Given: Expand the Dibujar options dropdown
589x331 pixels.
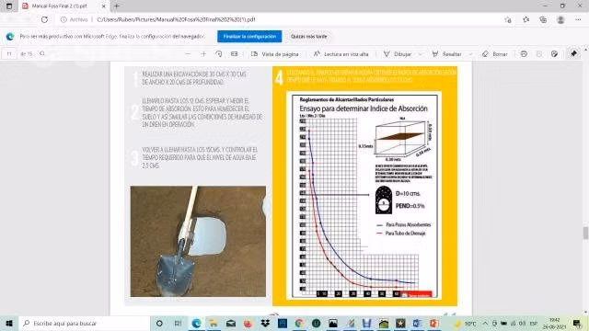Looking at the screenshot, I should pyautogui.click(x=421, y=54).
